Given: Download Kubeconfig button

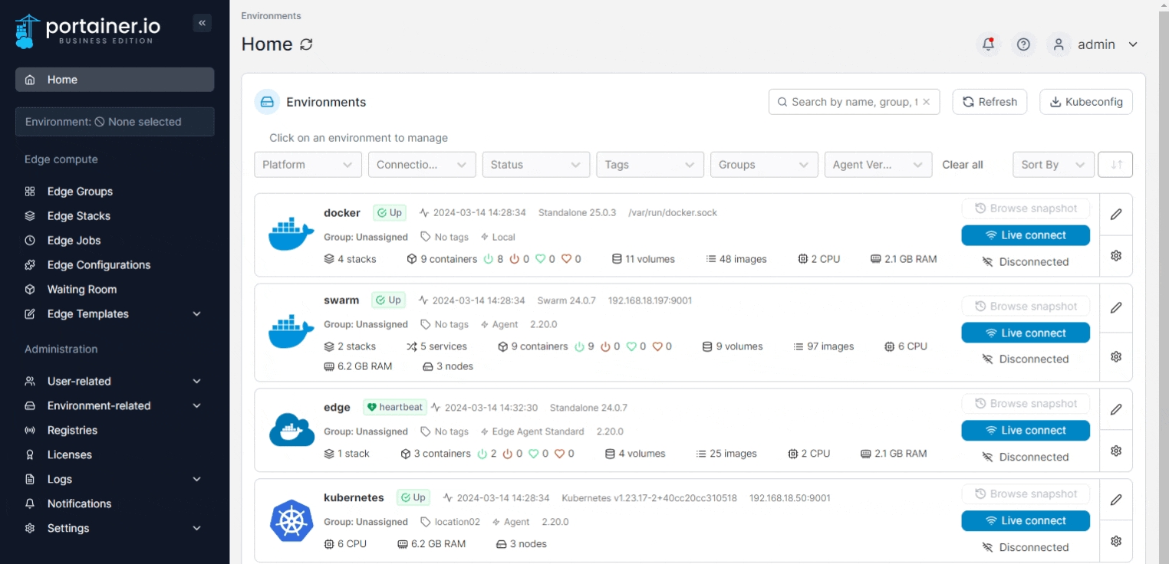Looking at the screenshot, I should click(x=1086, y=102).
